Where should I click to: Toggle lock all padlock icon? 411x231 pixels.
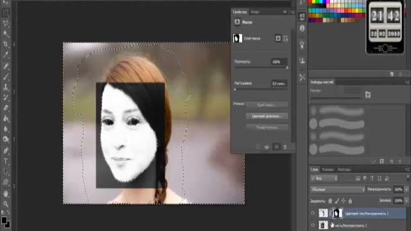pyautogui.click(x=350, y=201)
